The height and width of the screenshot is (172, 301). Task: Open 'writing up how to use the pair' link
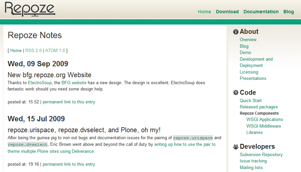pyautogui.click(x=185, y=144)
